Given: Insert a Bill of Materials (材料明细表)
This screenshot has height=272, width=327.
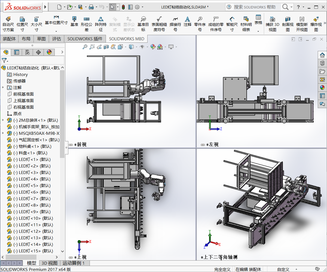Looking at the screenshot, I should click(x=246, y=24).
